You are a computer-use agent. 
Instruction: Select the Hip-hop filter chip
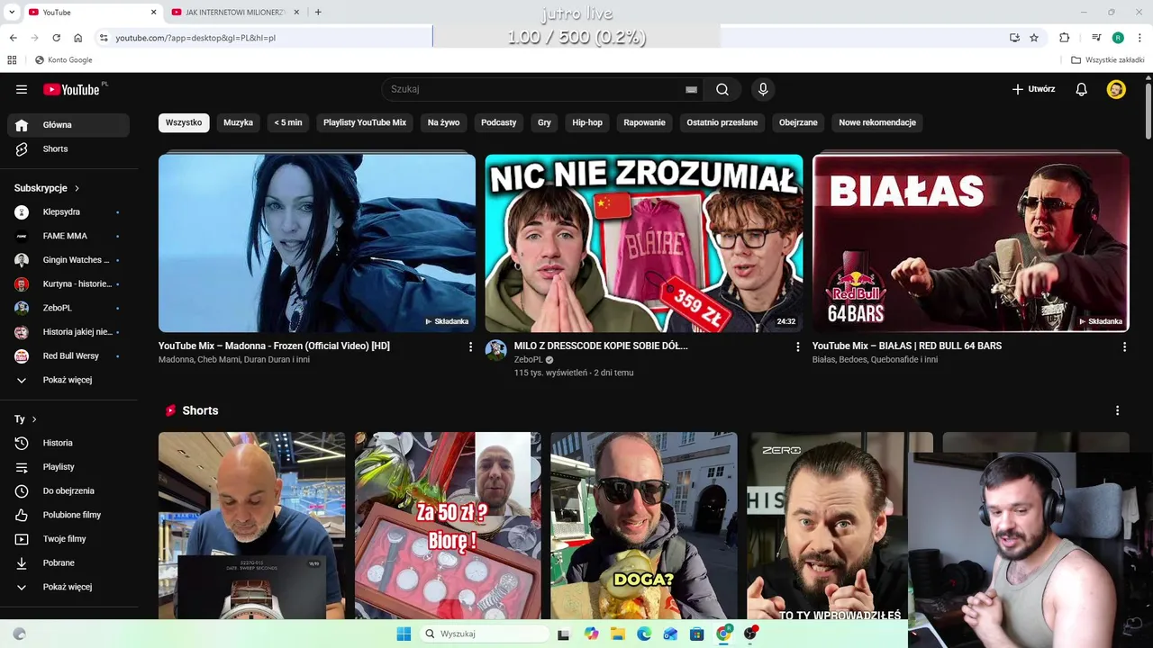pos(587,122)
